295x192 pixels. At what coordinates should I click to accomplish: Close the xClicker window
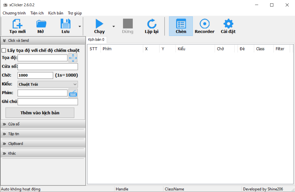coord(287,5)
